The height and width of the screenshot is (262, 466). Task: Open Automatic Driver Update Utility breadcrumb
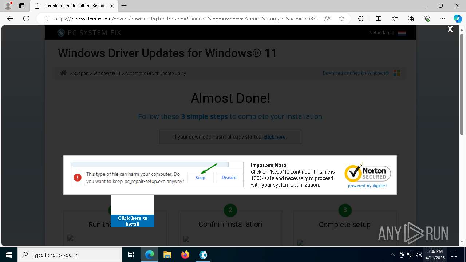click(x=155, y=73)
